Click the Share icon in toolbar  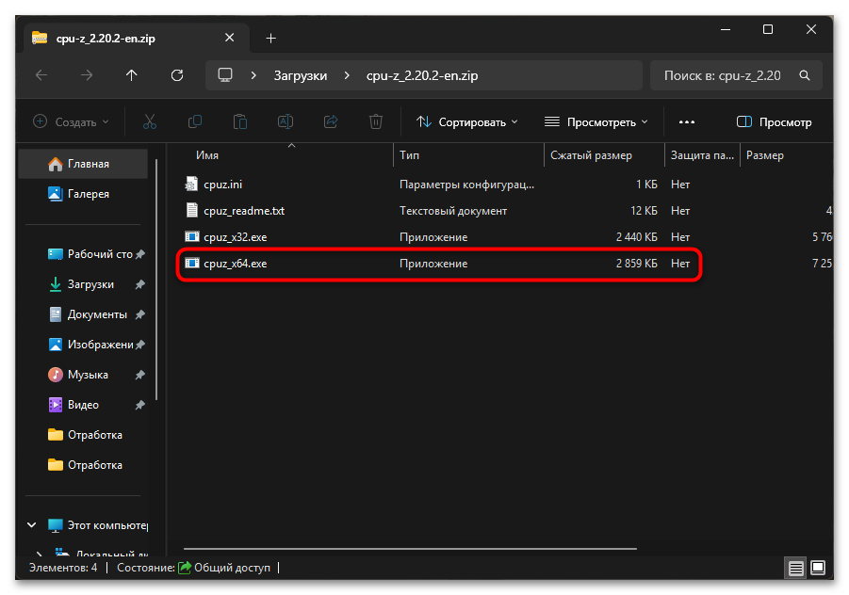331,121
